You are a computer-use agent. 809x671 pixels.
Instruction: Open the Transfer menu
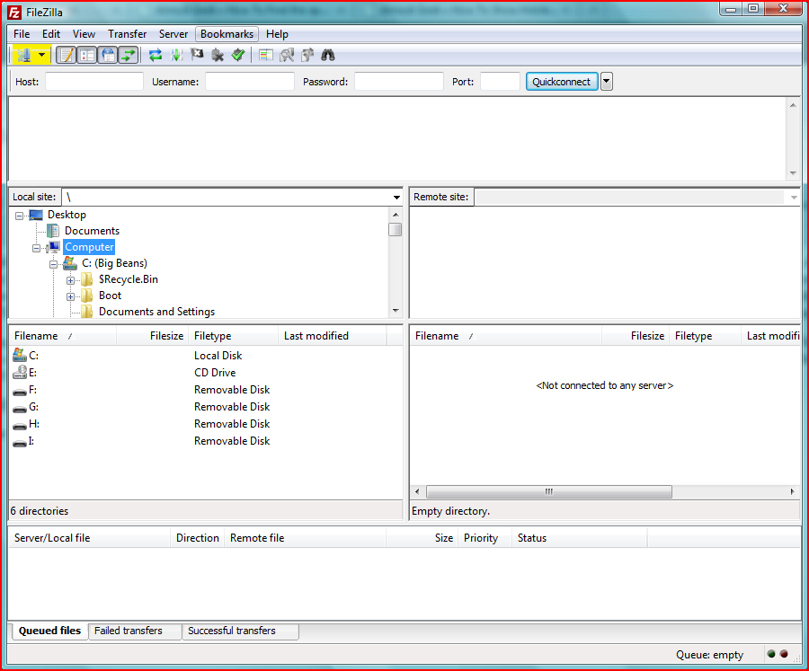127,34
